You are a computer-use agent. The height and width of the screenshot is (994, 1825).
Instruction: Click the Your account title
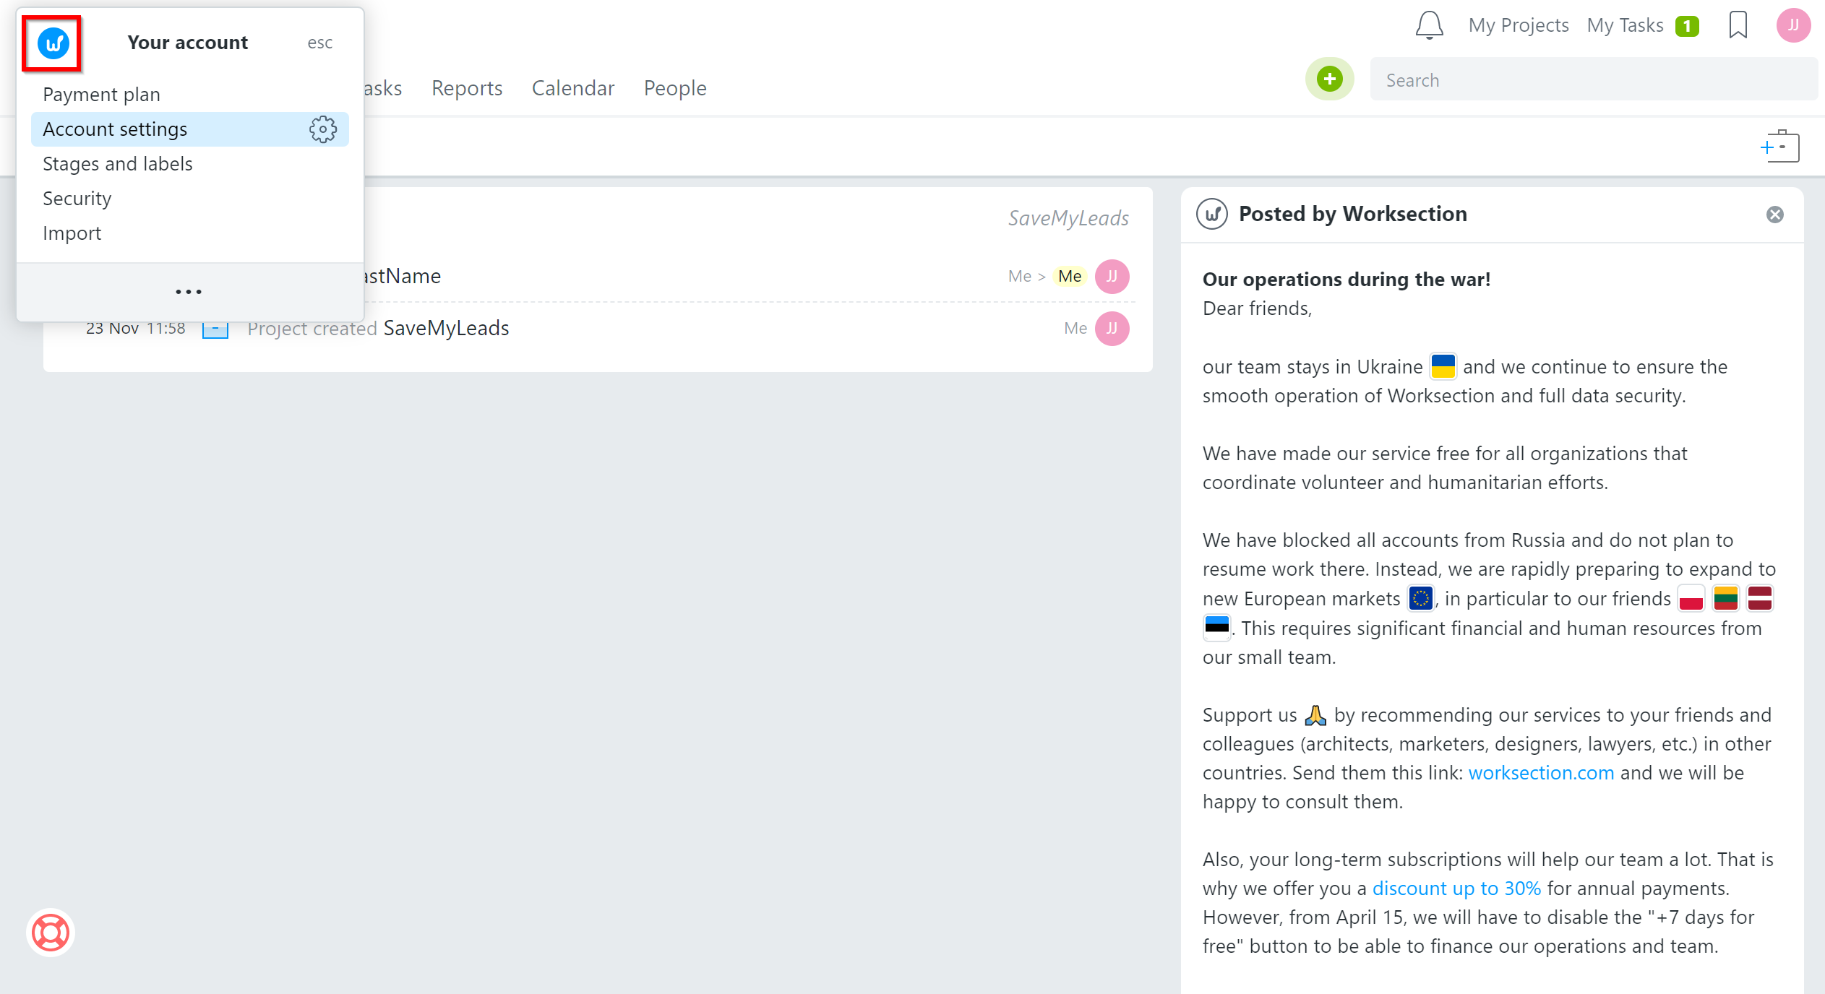188,43
